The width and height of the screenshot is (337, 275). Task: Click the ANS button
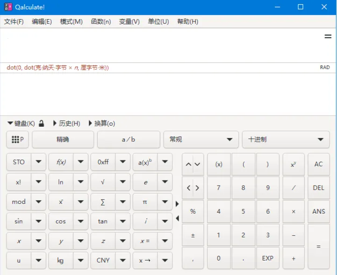[x=318, y=211]
